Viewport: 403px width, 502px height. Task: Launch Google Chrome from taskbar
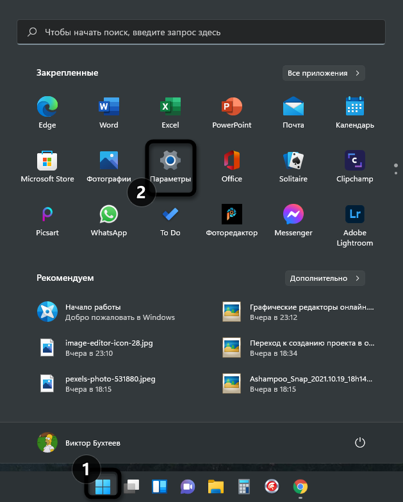300,487
